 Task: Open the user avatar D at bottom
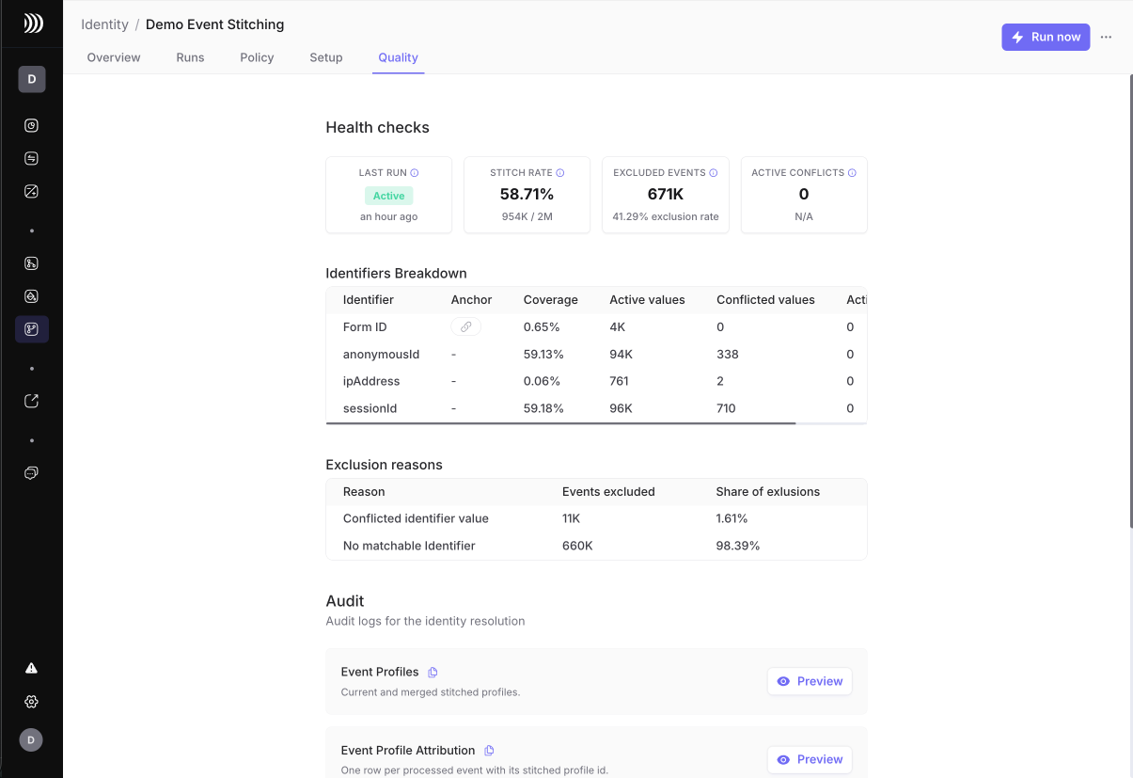[x=31, y=740]
